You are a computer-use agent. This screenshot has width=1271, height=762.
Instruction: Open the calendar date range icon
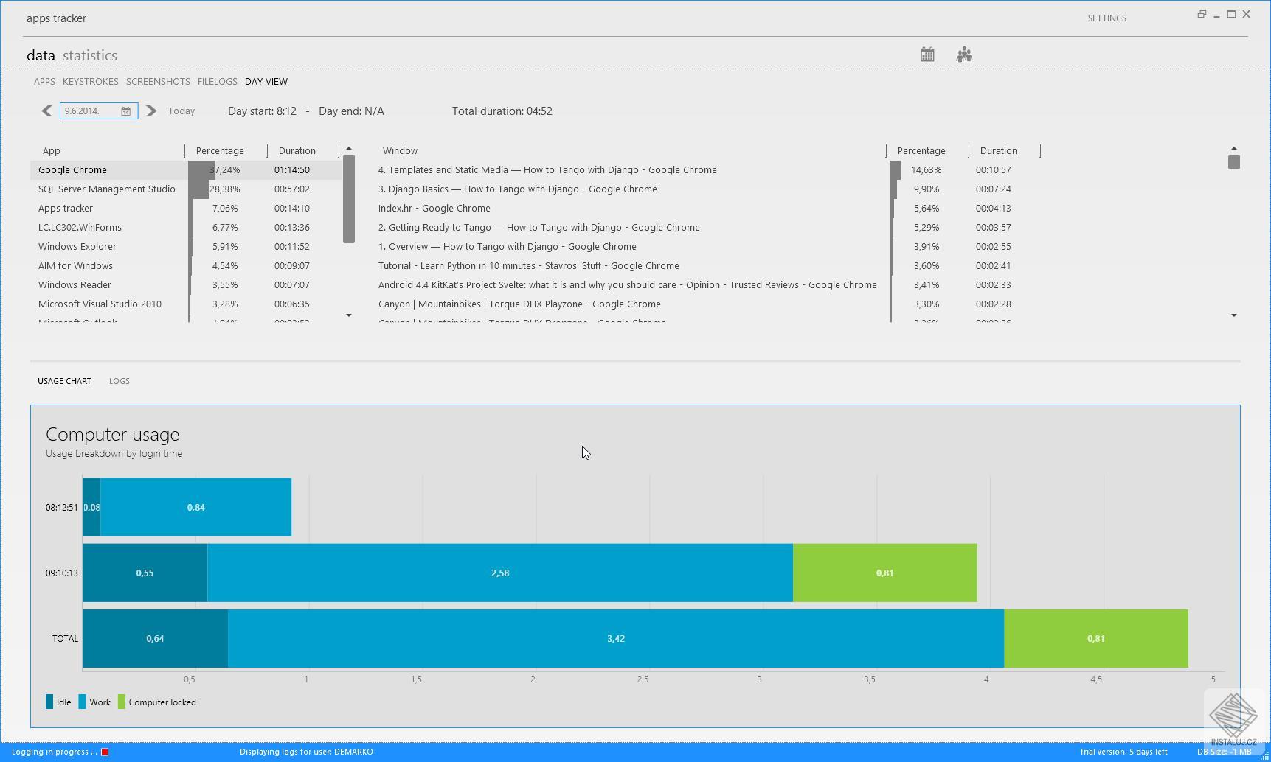927,55
